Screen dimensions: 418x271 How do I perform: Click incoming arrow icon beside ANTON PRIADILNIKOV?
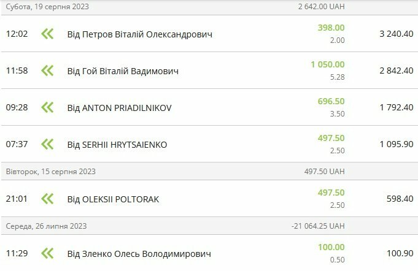coord(47,107)
